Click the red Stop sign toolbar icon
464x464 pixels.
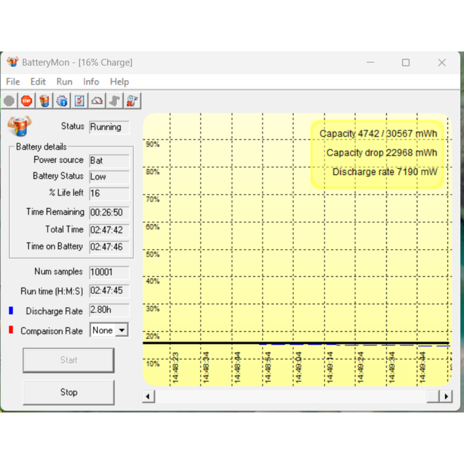pos(26,101)
